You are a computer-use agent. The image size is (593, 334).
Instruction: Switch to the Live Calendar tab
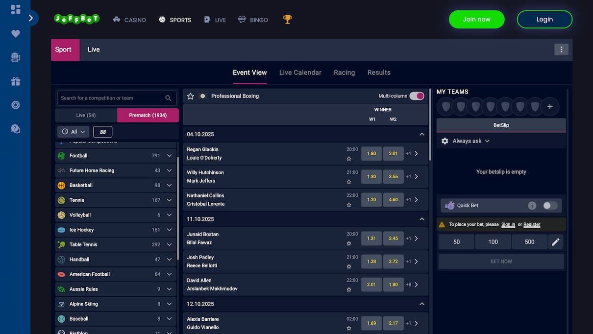coord(300,72)
